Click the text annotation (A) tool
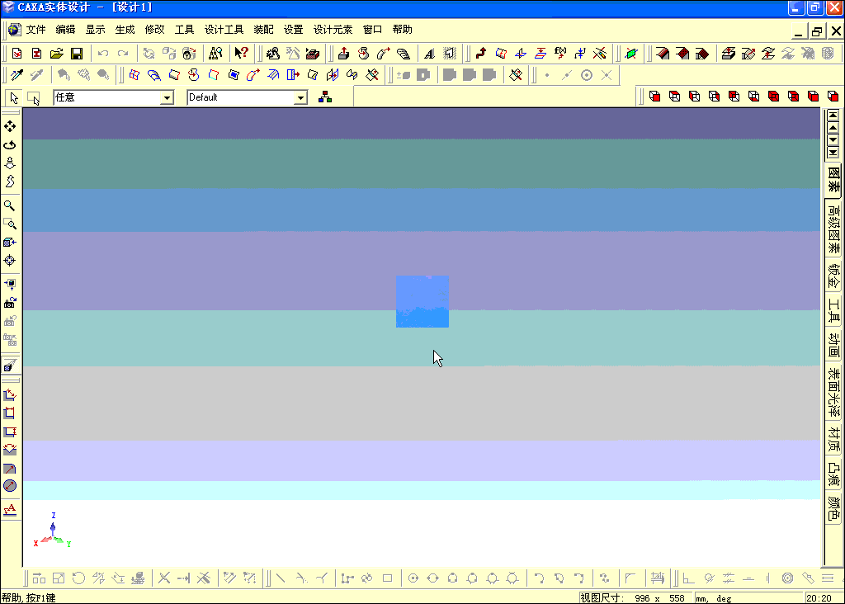This screenshot has height=604, width=845. coord(10,510)
